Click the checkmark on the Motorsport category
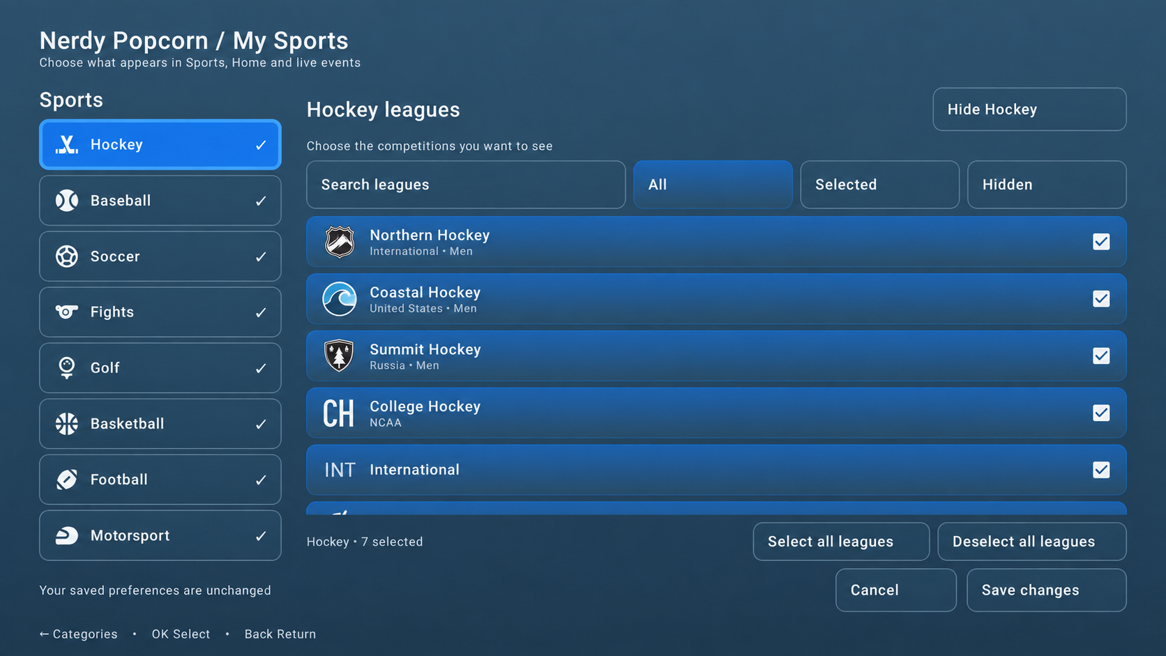 click(261, 535)
